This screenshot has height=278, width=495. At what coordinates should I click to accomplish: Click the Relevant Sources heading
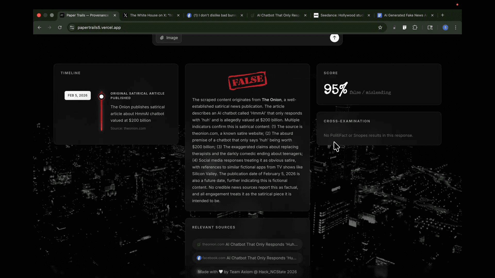(213, 227)
